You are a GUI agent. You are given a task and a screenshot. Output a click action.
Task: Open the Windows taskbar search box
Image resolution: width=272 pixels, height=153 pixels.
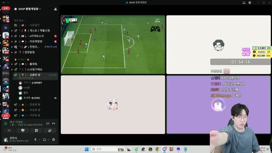coord(108,149)
